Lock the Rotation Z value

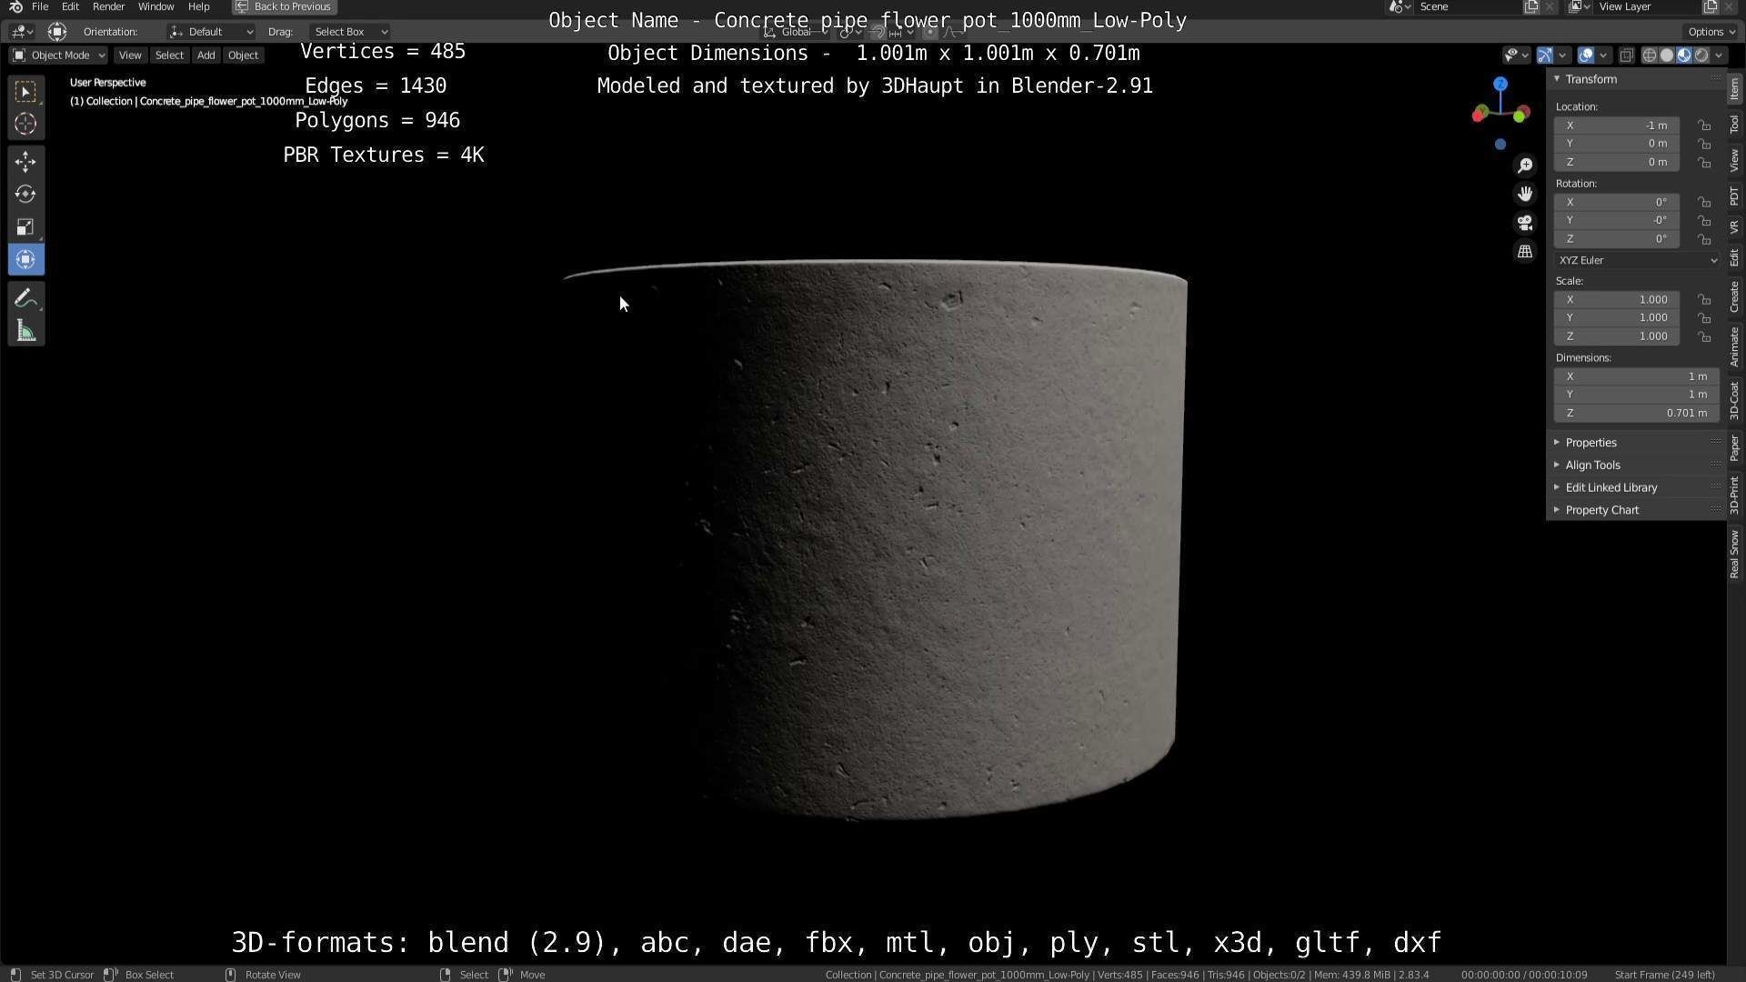[1704, 239]
